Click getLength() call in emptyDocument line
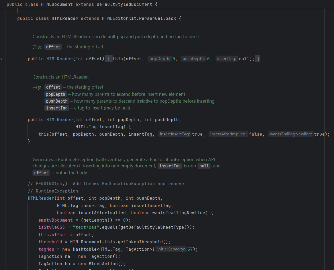Viewport: 334px width, 270px height. 98,220
